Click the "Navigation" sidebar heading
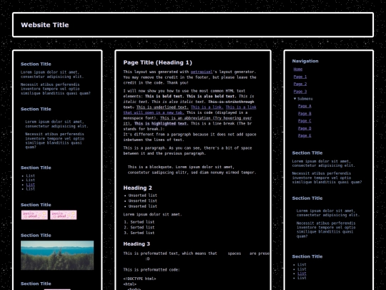 coord(305,61)
